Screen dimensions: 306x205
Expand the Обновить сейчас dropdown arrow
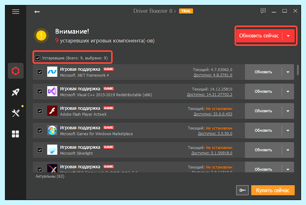click(x=288, y=36)
